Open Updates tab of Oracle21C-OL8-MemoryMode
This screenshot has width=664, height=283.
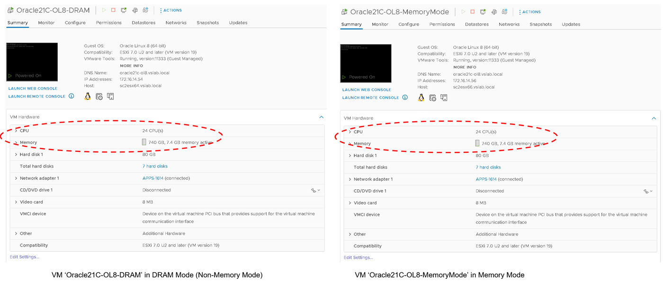[x=571, y=24]
